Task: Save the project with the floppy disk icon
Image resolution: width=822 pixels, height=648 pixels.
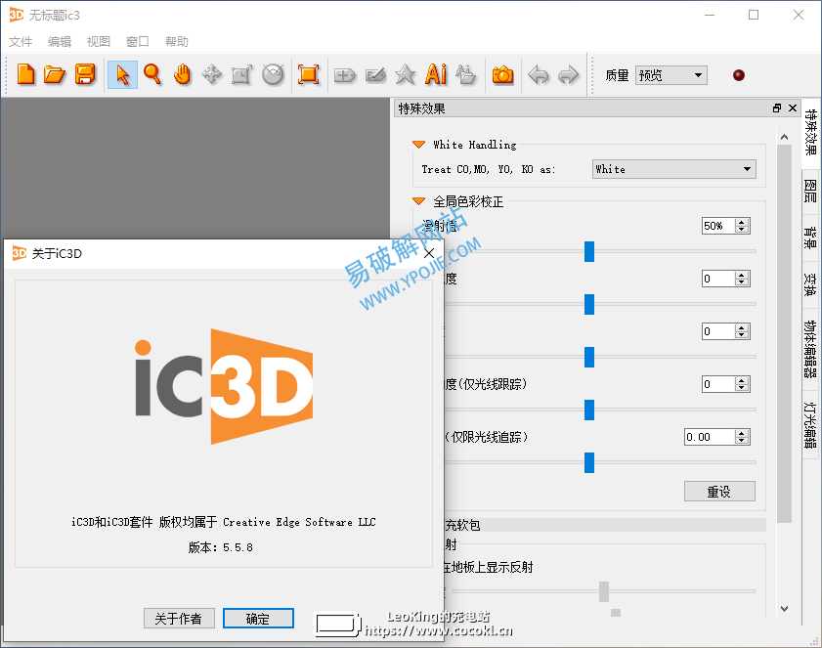Action: coord(85,74)
